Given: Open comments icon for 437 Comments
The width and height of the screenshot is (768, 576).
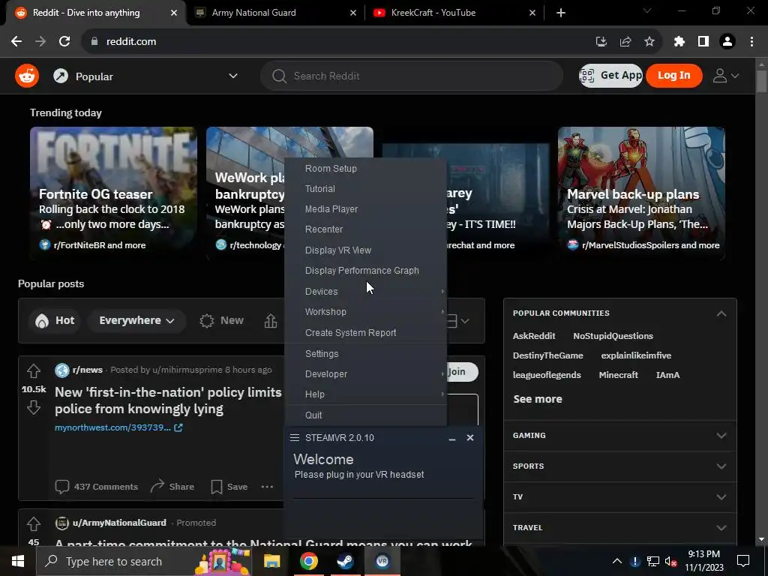Looking at the screenshot, I should (61, 486).
